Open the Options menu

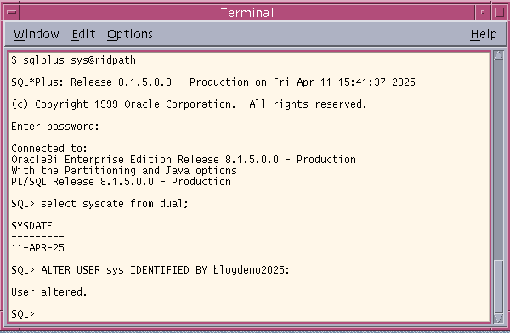[x=130, y=34]
